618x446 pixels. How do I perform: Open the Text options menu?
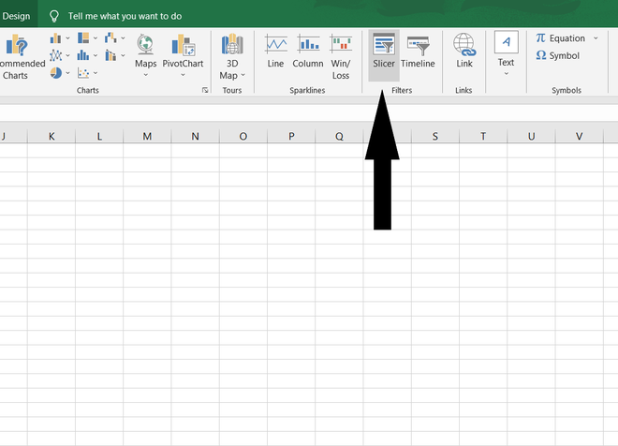tap(506, 53)
